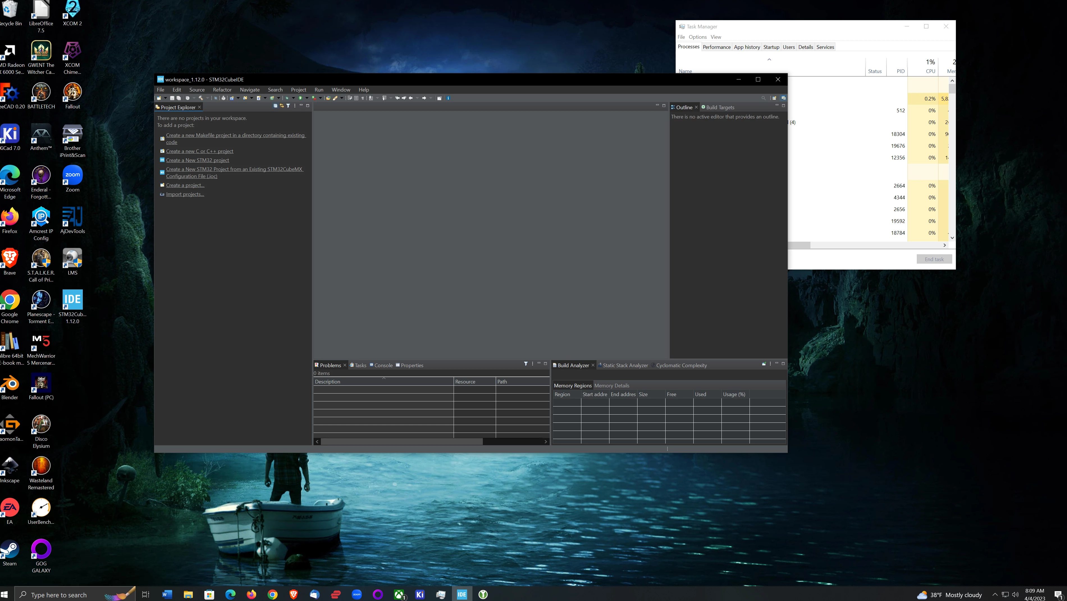1067x601 pixels.
Task: Click the Open Perspective icon
Action: 774,98
